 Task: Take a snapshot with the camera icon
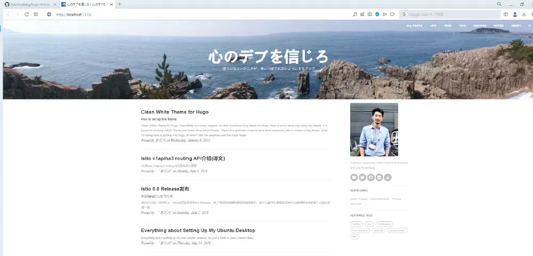[x=370, y=14]
